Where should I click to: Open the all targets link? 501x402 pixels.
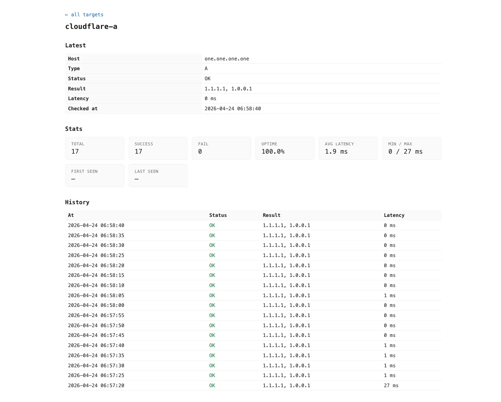click(x=84, y=14)
